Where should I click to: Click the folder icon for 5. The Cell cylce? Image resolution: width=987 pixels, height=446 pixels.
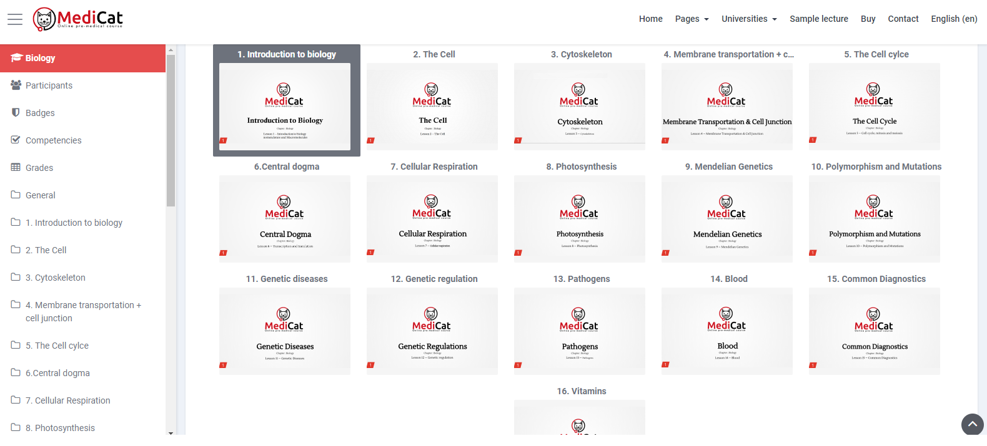click(16, 345)
